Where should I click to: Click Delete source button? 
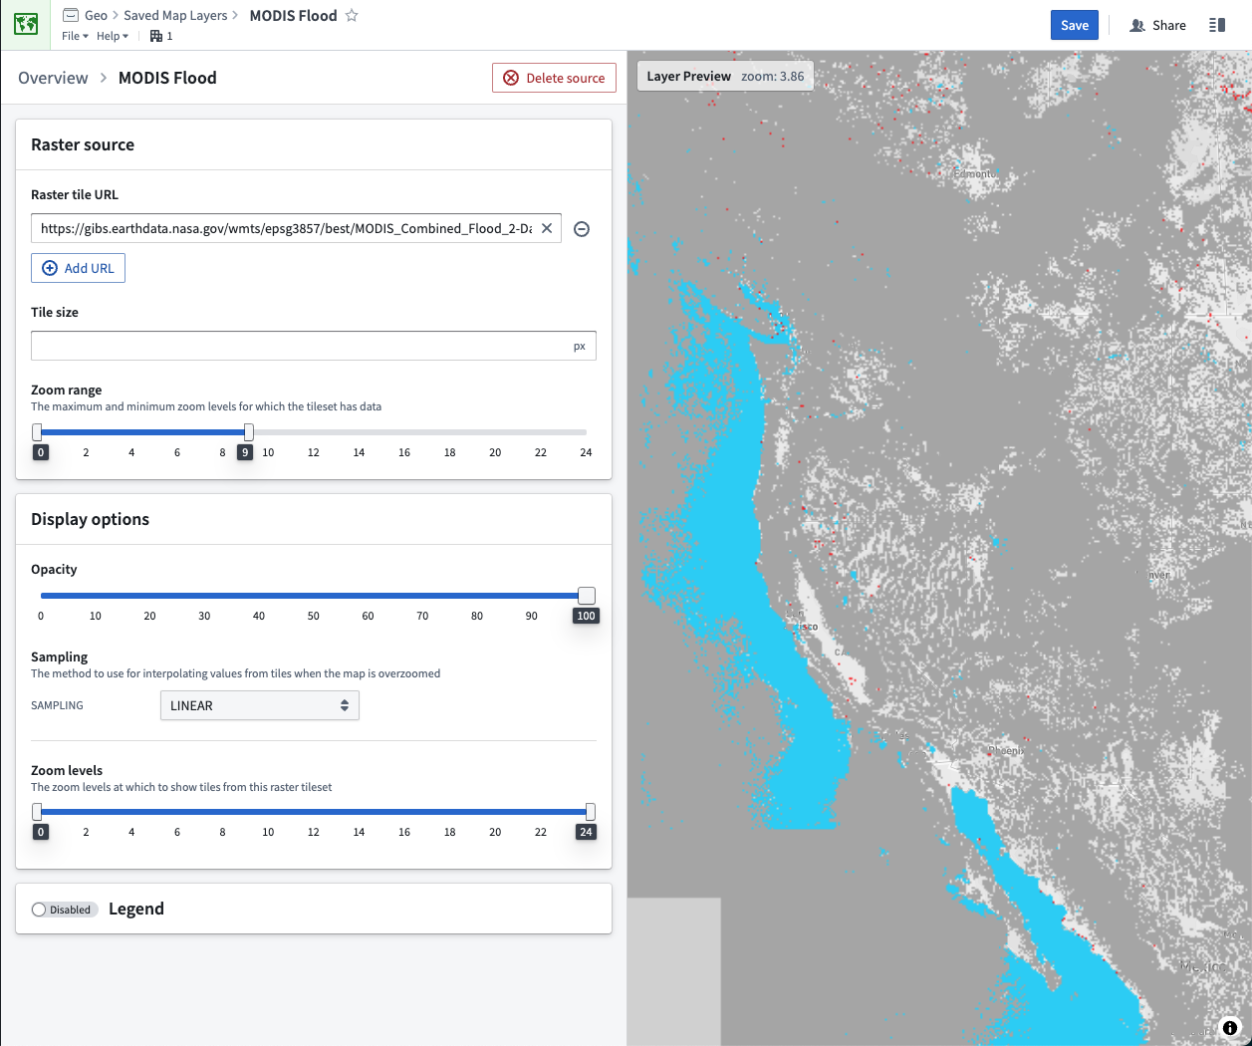[554, 78]
